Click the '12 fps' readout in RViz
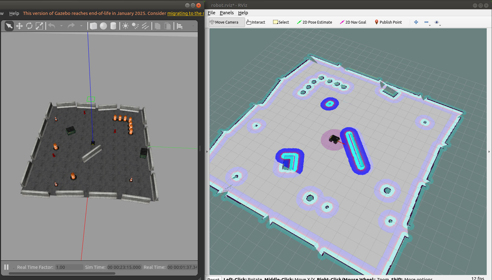This screenshot has width=492, height=280. [478, 278]
